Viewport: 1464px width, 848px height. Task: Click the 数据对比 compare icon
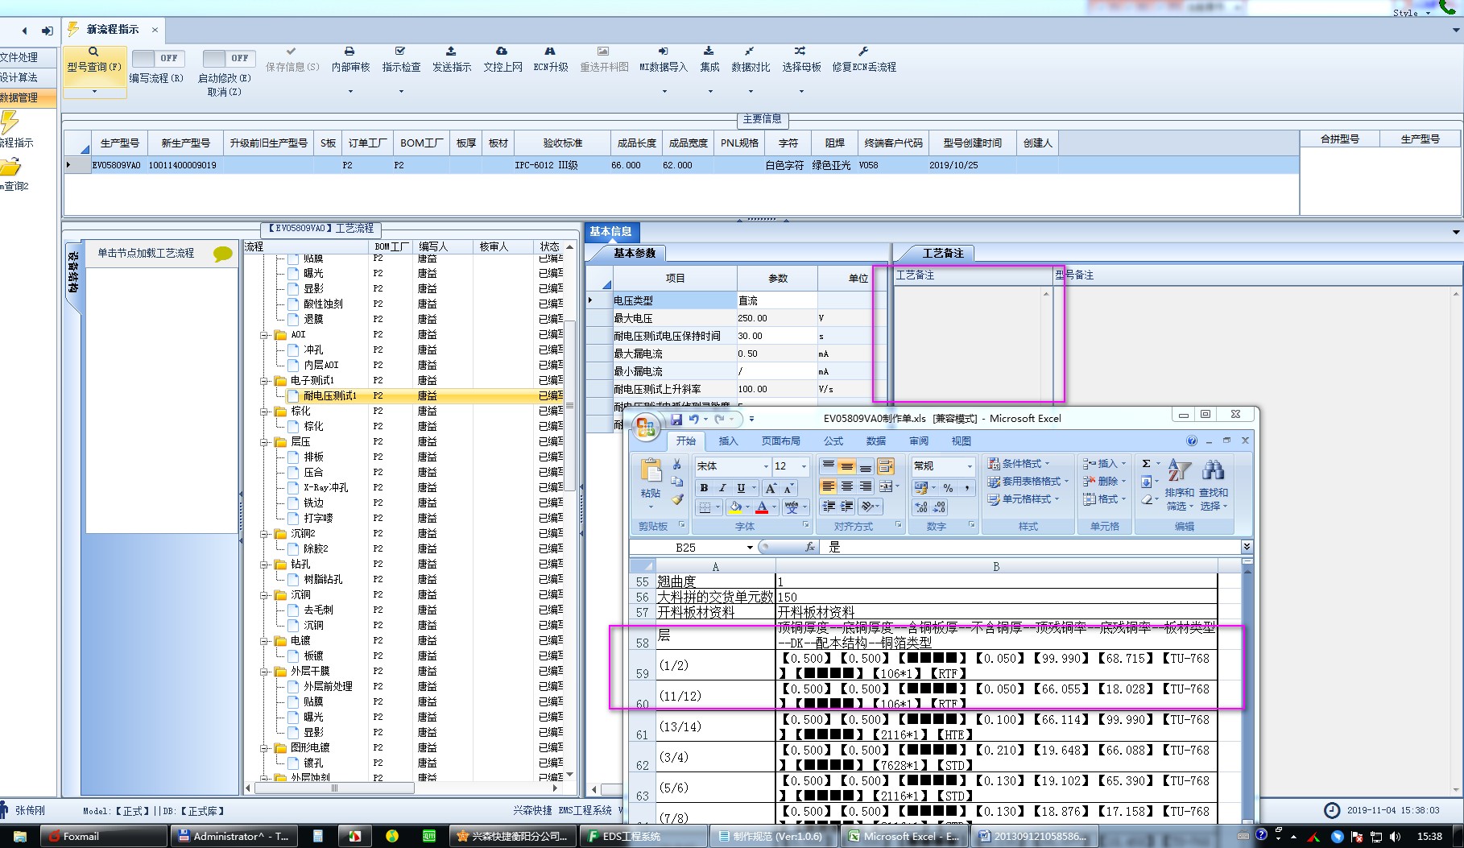point(750,52)
